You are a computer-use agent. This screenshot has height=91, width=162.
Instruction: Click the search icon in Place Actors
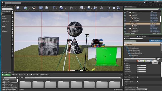pos(13,9)
